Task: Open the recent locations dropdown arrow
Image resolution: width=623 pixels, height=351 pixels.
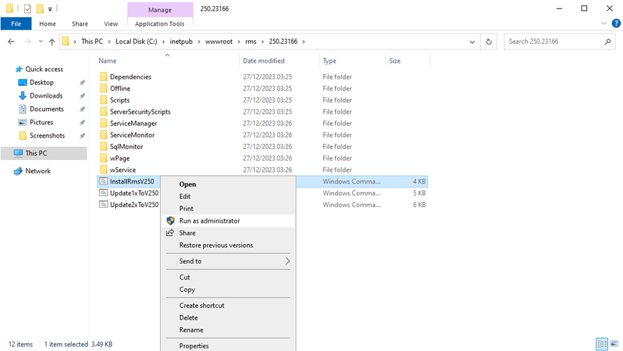Action: pos(40,42)
